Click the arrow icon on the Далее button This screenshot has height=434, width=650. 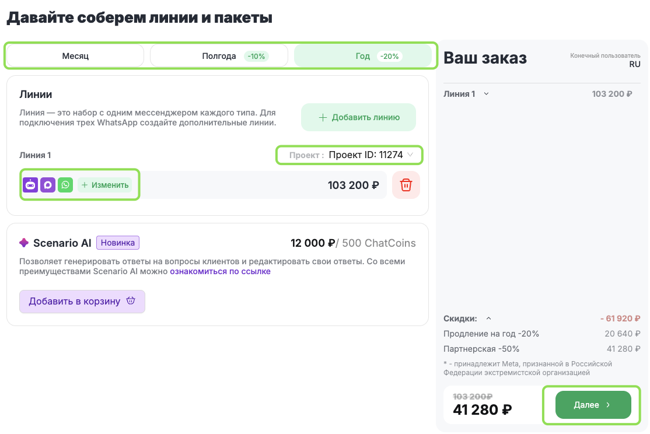point(608,405)
